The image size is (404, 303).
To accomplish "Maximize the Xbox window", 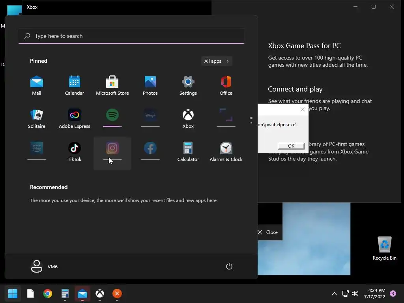I will (x=374, y=7).
